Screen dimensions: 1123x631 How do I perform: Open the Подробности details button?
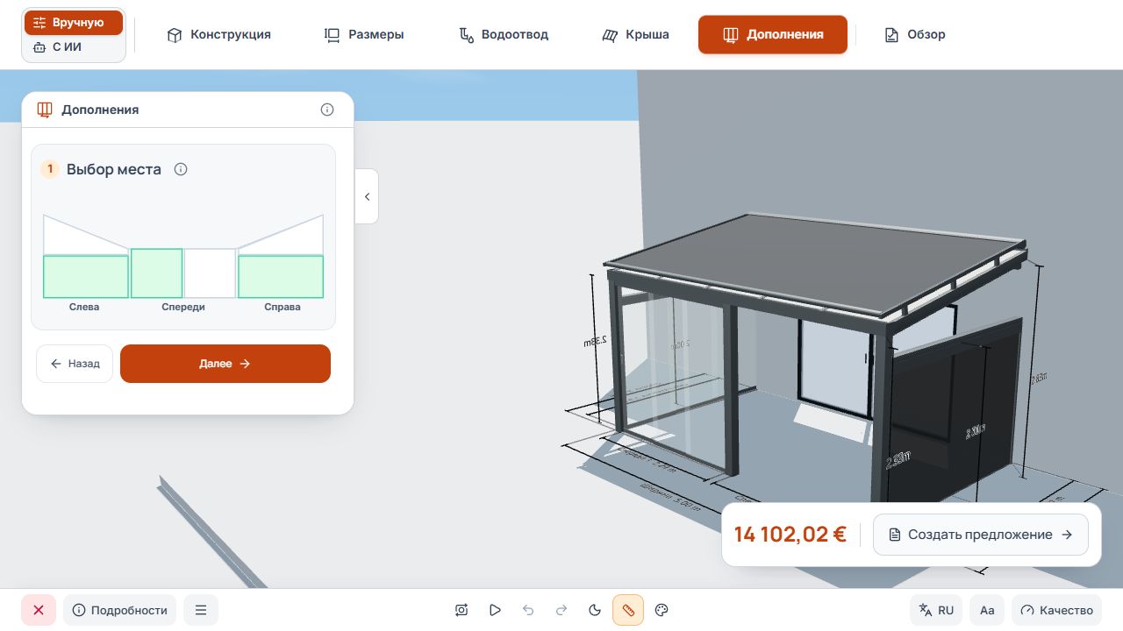pos(119,610)
